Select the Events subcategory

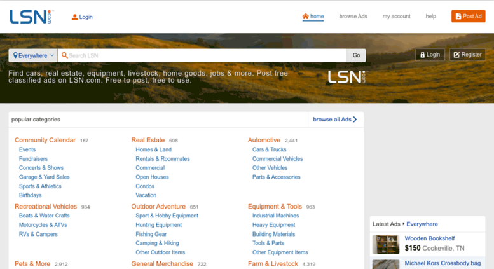click(27, 149)
